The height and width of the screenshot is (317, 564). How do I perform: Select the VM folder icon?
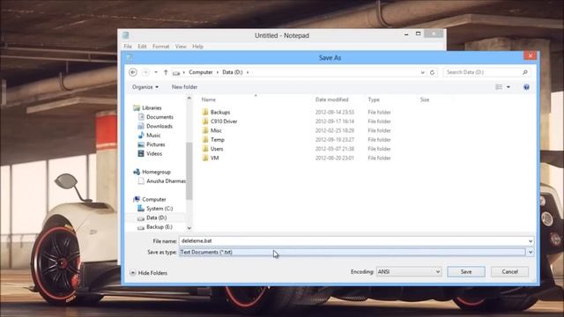205,158
